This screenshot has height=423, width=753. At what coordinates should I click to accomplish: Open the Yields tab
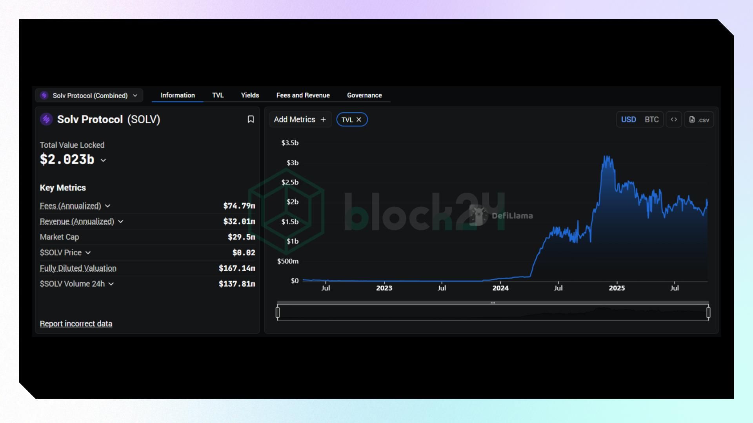(x=250, y=95)
